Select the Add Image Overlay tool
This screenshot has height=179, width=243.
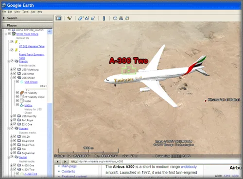click(x=93, y=18)
